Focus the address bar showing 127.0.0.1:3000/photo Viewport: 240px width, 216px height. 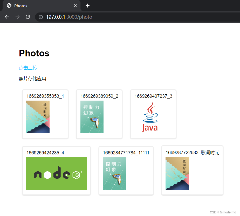point(138,17)
